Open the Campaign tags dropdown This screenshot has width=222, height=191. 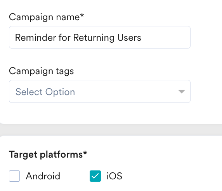coord(100,92)
